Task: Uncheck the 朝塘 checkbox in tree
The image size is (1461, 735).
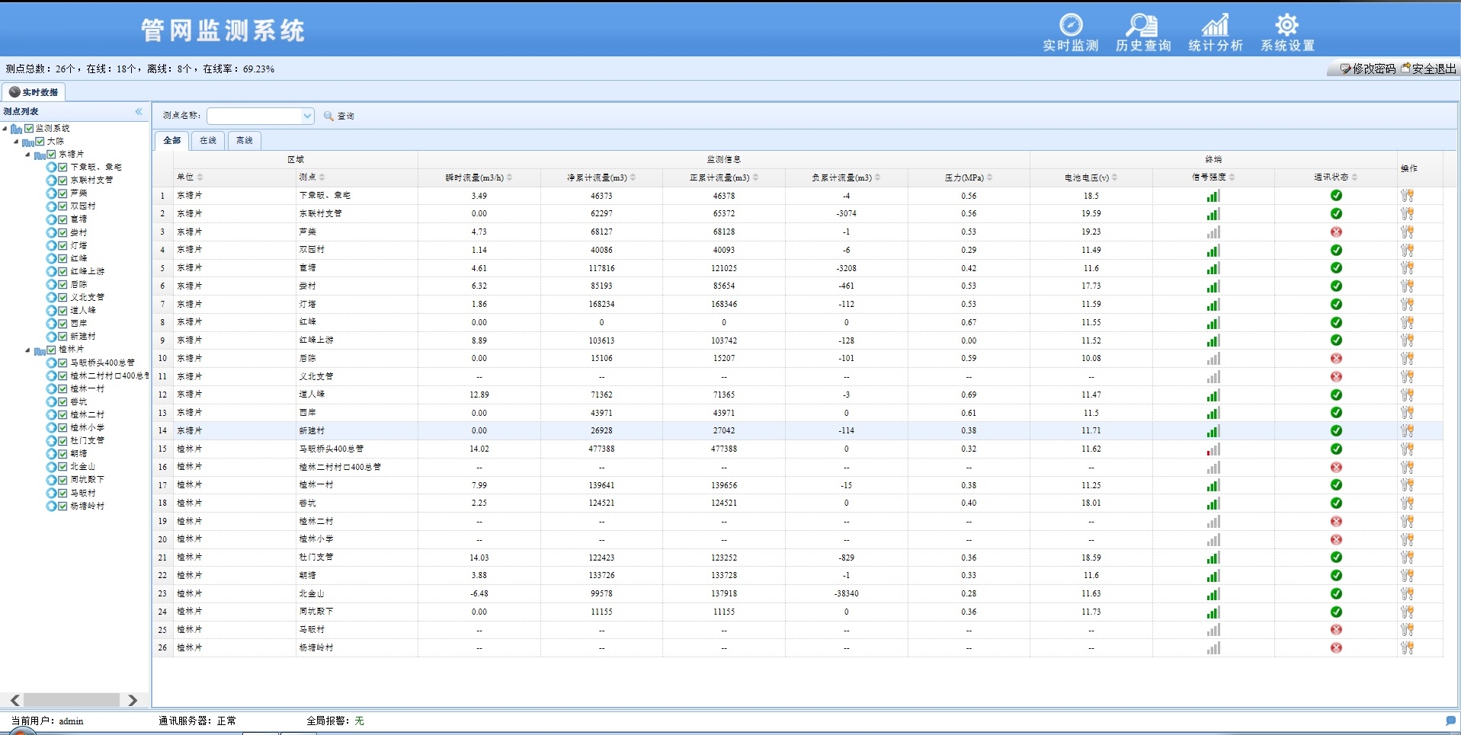Action: (x=63, y=454)
